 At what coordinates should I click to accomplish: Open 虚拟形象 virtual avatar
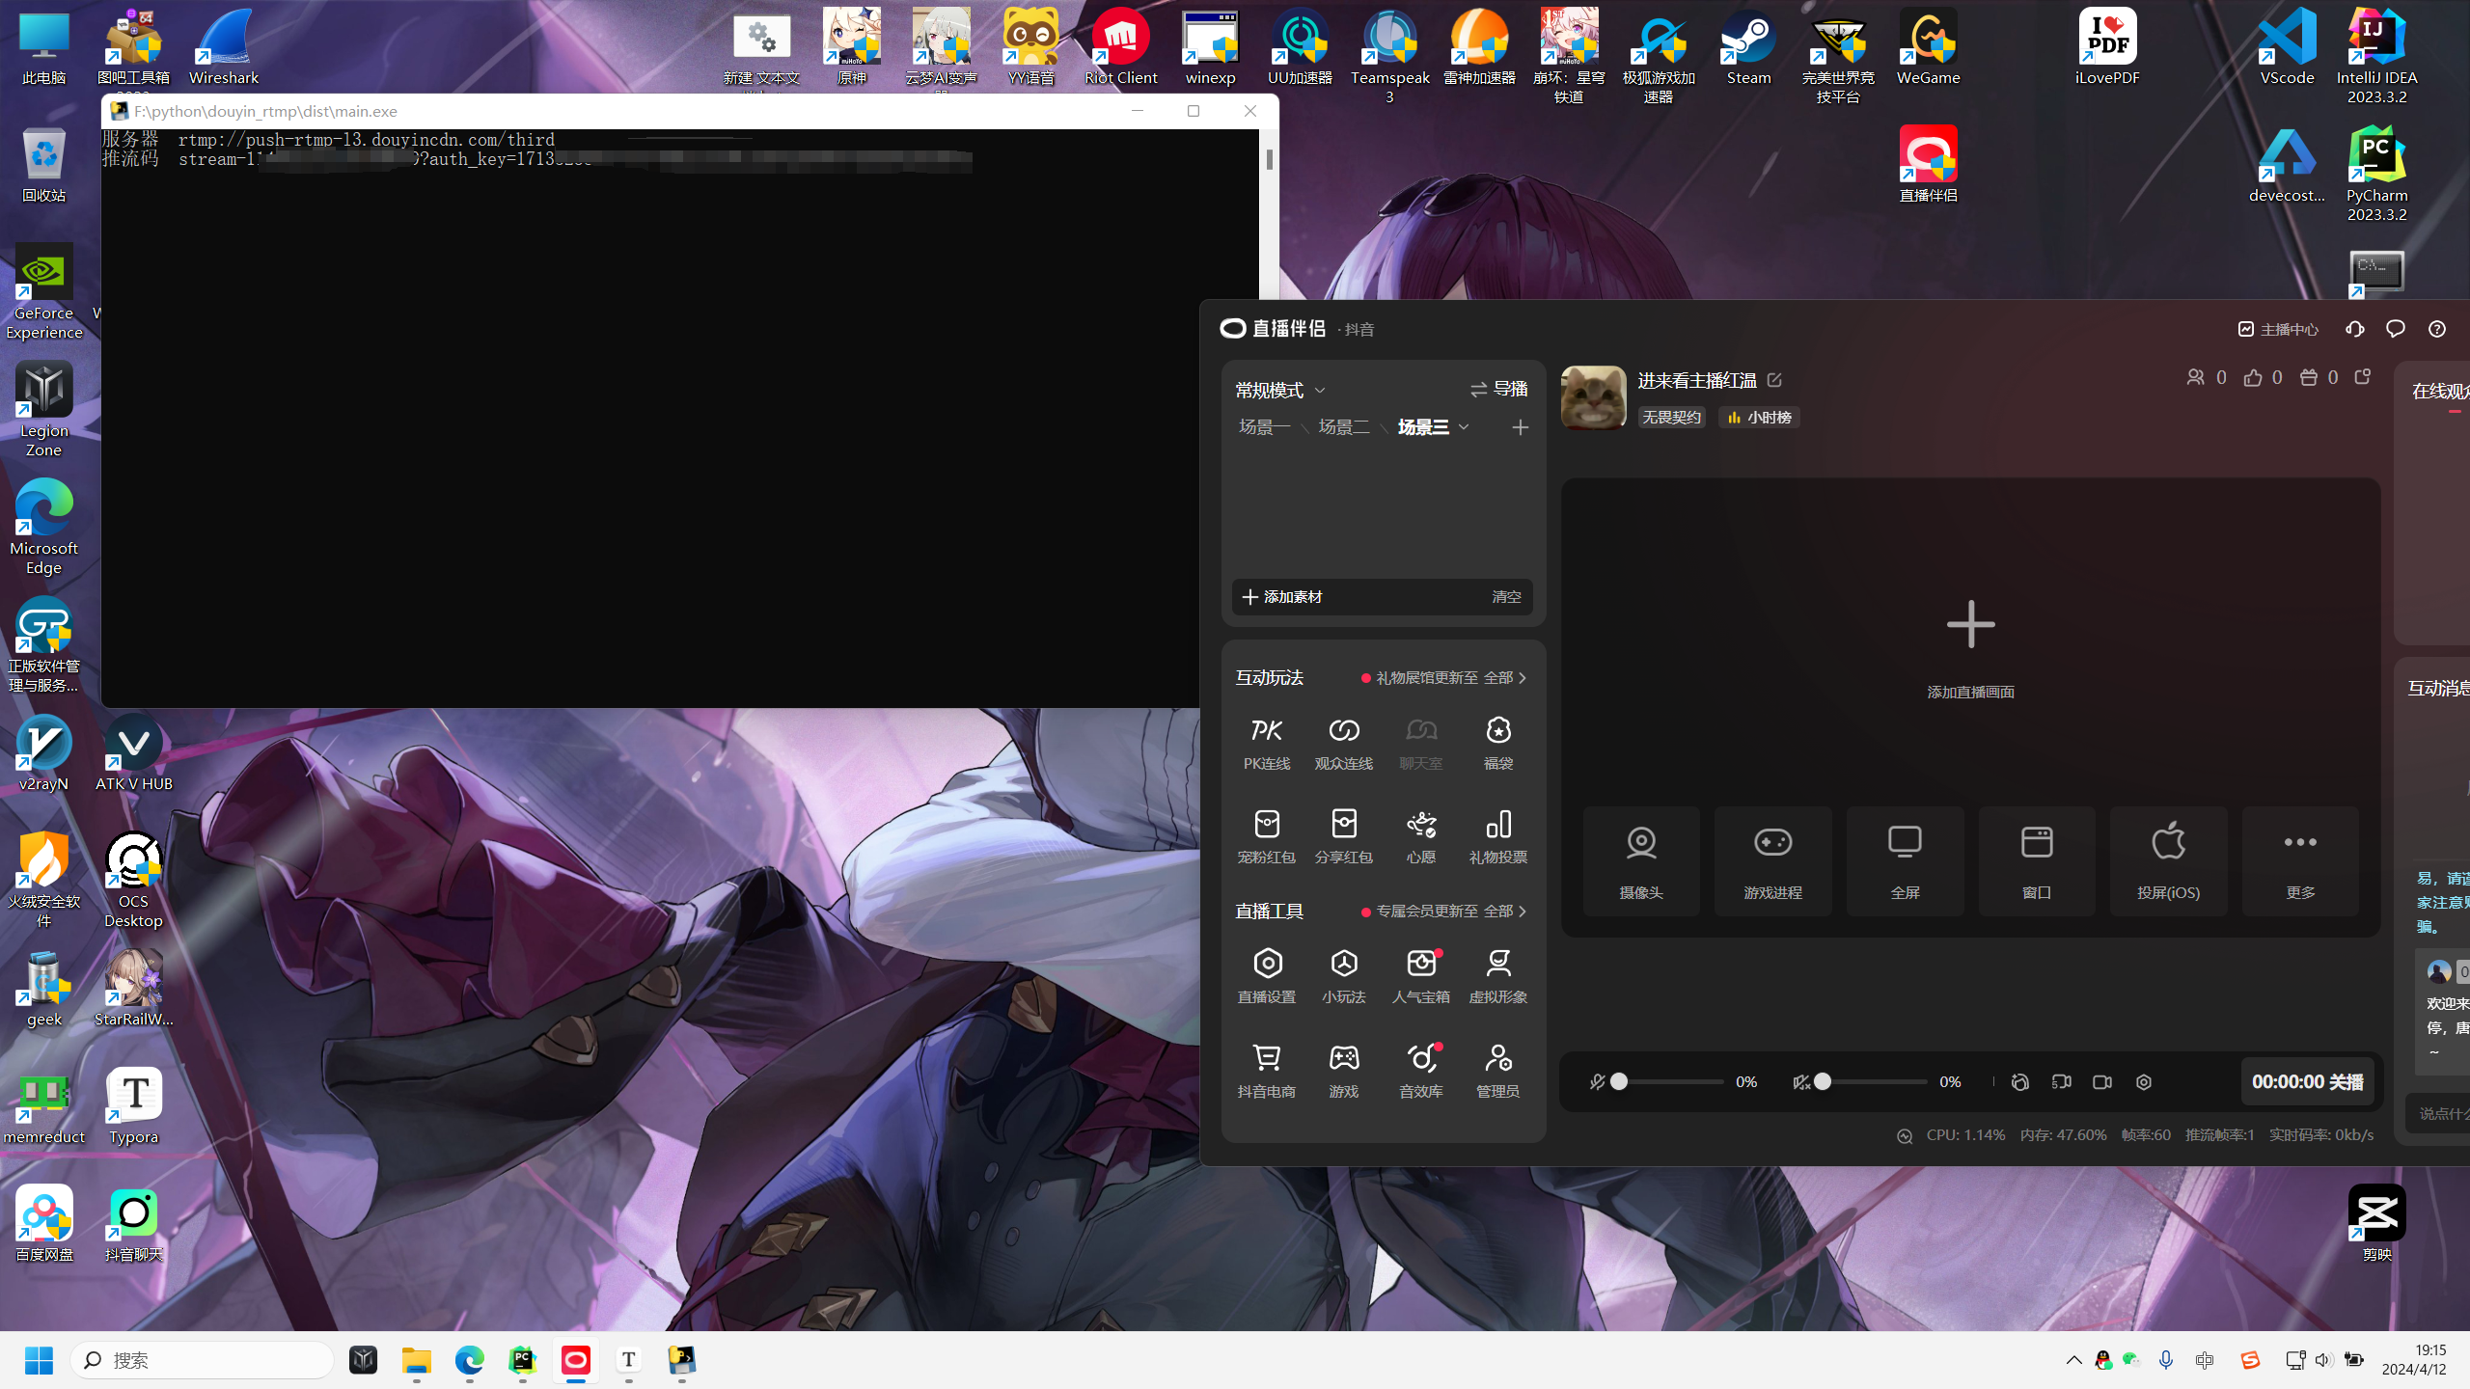1497,976
